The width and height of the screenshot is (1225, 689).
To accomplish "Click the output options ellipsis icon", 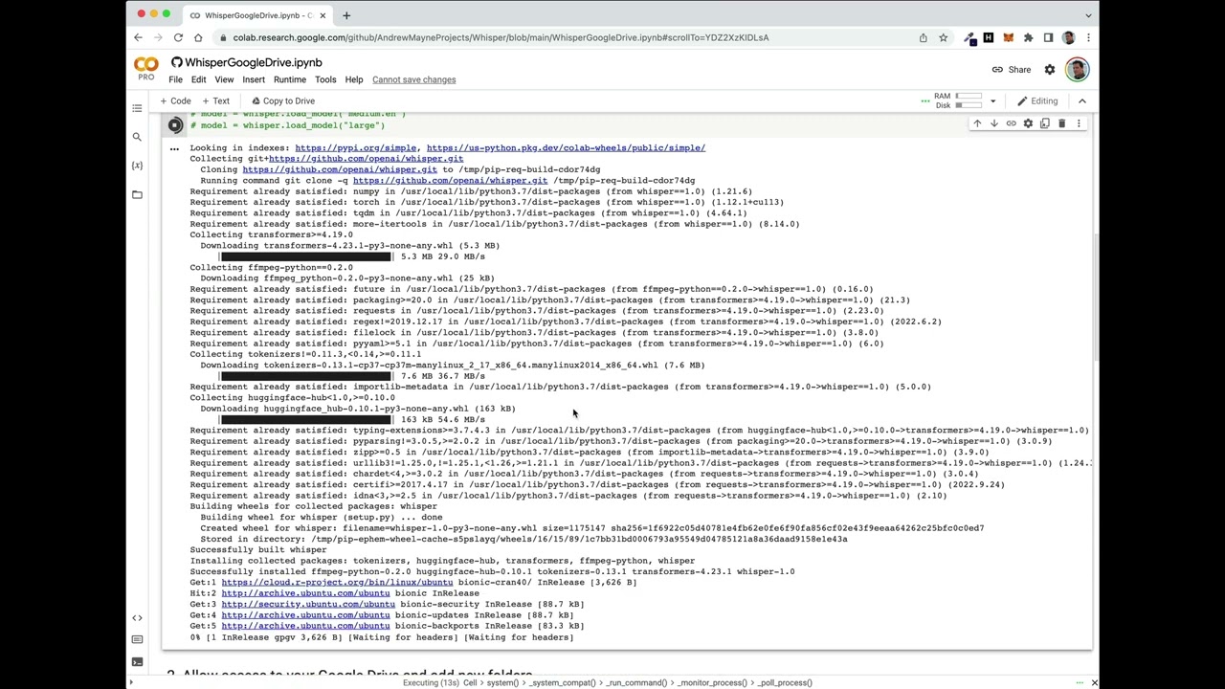I will (174, 148).
